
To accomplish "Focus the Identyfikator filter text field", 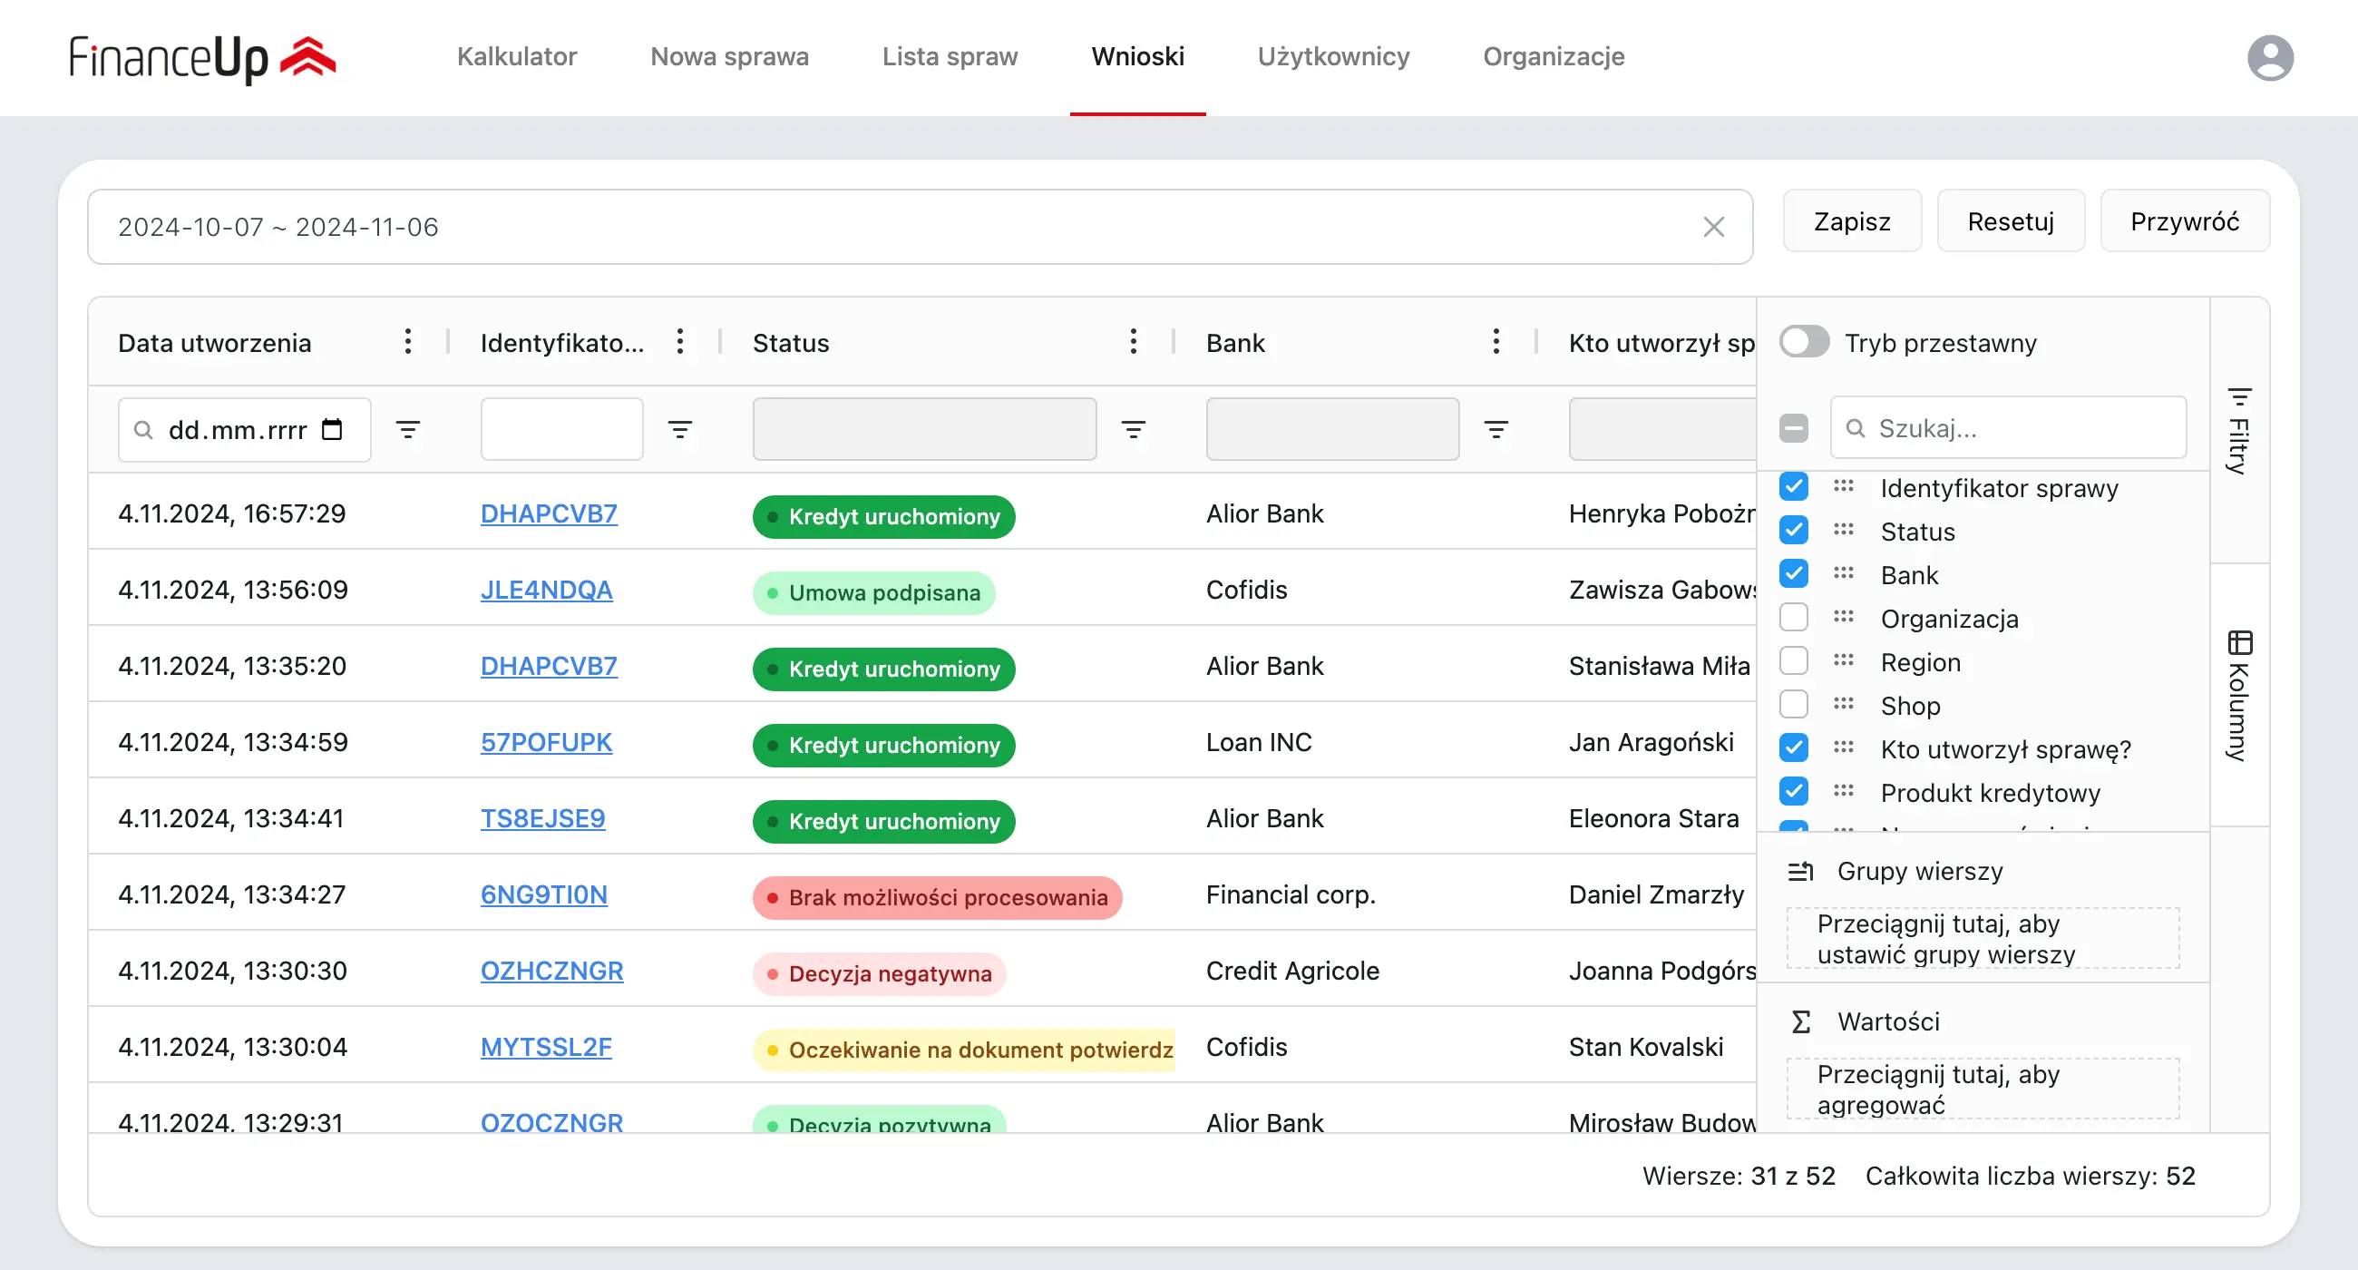I will click(562, 429).
